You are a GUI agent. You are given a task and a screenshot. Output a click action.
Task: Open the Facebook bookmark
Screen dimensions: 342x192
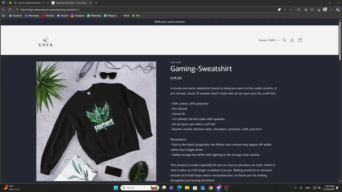pyautogui.click(x=15, y=16)
